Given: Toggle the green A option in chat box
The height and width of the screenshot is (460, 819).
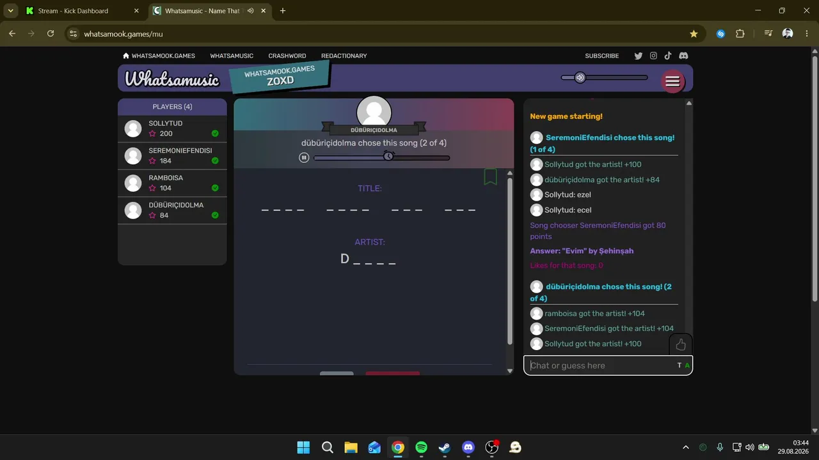Looking at the screenshot, I should point(687,365).
